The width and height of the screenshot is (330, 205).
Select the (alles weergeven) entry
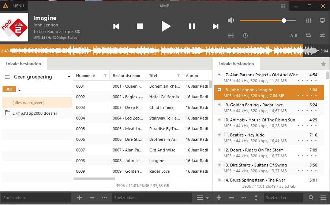click(x=37, y=103)
